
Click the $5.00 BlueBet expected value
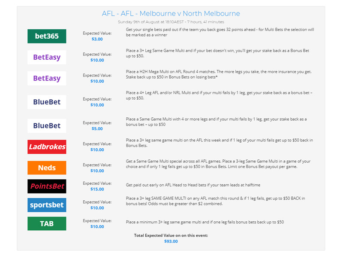coord(97,129)
